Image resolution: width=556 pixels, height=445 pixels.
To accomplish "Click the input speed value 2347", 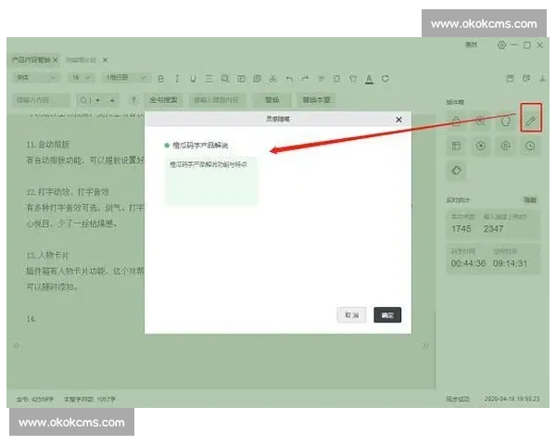I will (493, 229).
